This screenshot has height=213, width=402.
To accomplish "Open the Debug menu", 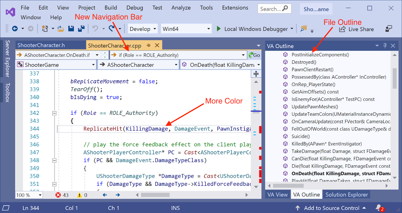I will [x=135, y=8].
